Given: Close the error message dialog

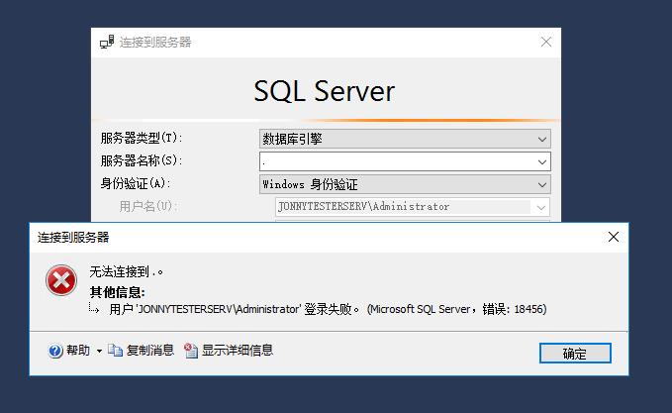Looking at the screenshot, I should tap(614, 237).
